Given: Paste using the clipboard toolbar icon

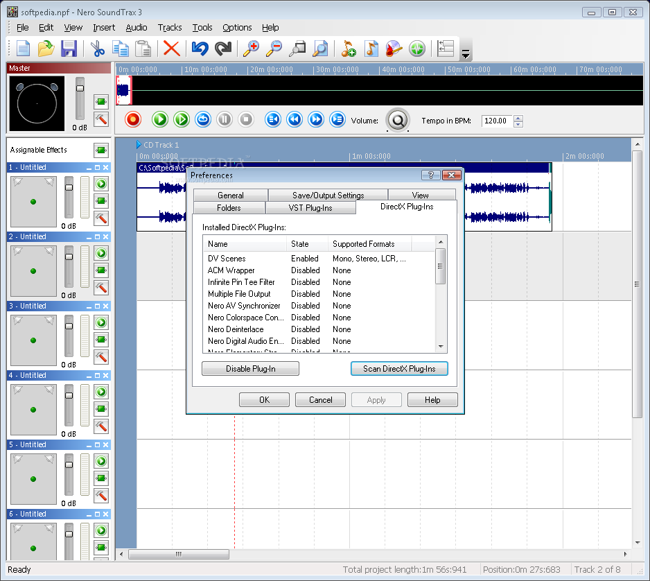Looking at the screenshot, I should [x=143, y=49].
